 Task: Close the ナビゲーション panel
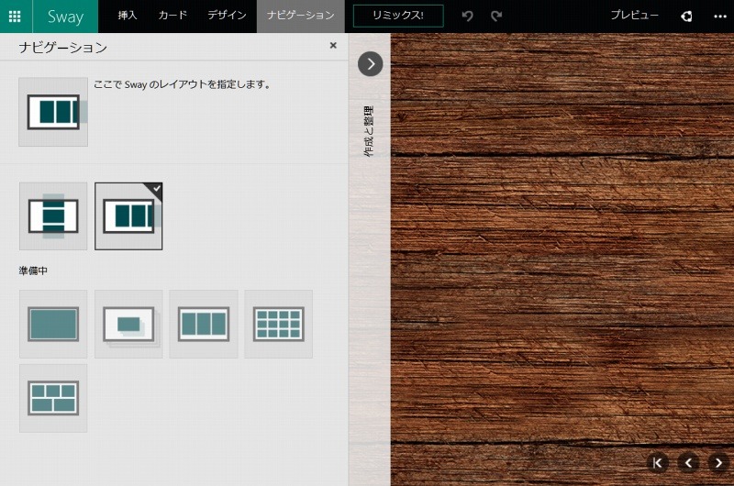(333, 45)
